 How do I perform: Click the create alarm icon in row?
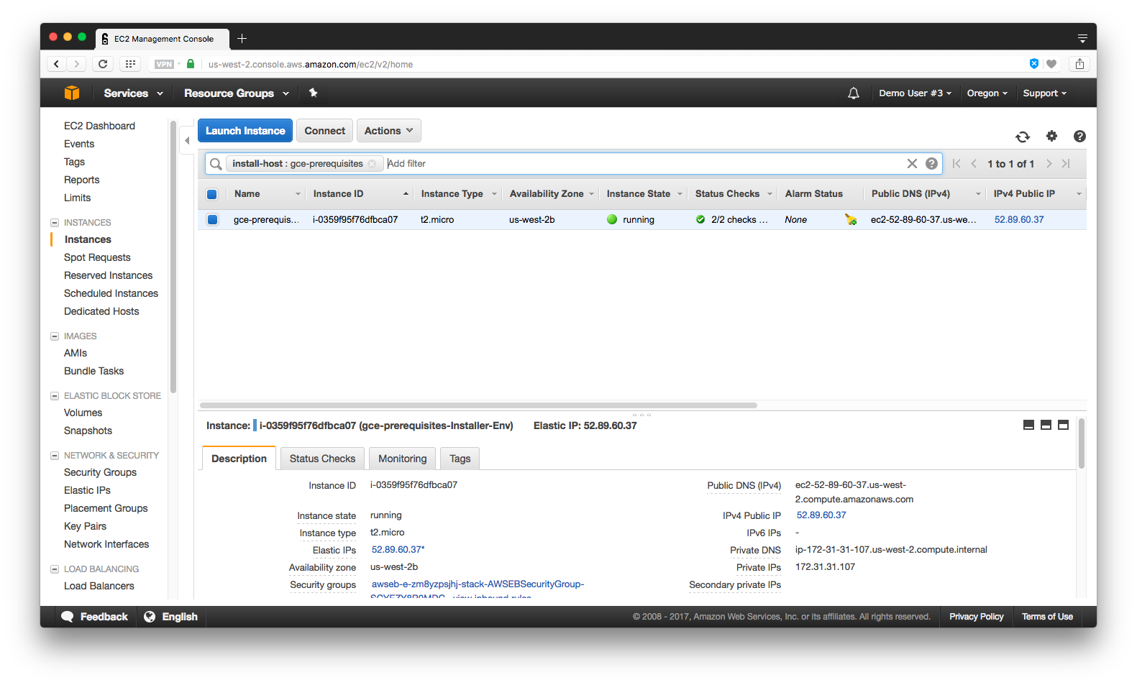pyautogui.click(x=851, y=220)
